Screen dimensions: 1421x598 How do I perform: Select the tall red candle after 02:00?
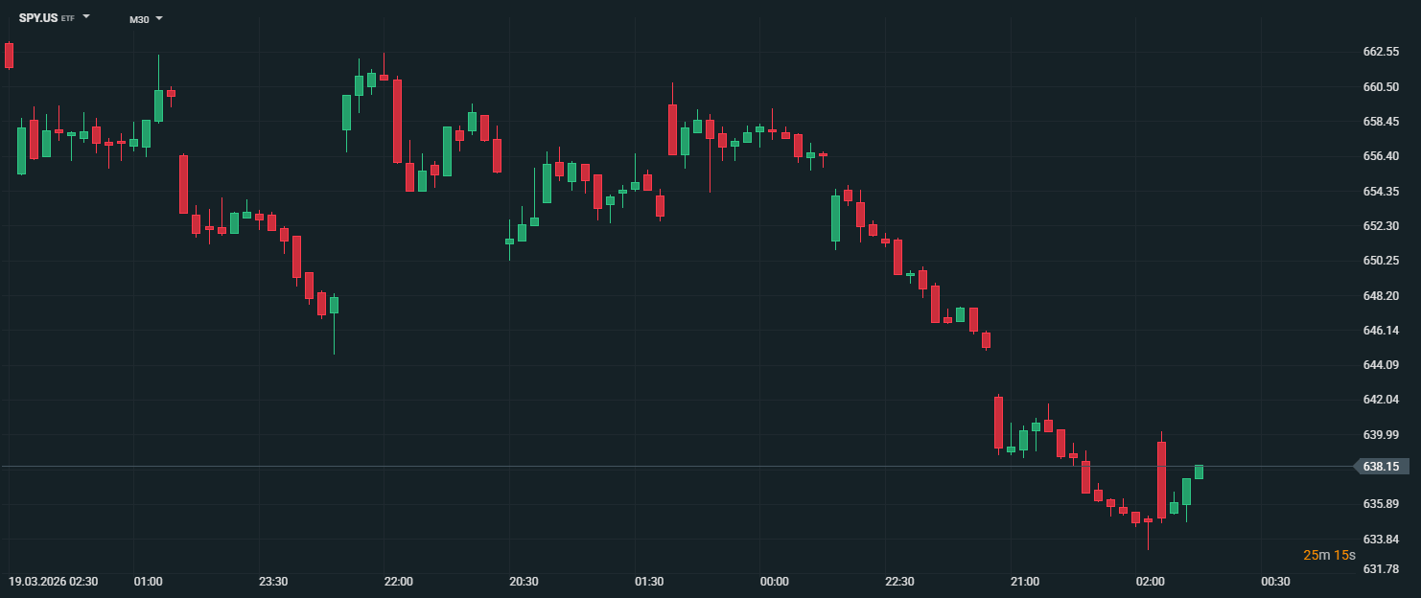[x=1161, y=479]
